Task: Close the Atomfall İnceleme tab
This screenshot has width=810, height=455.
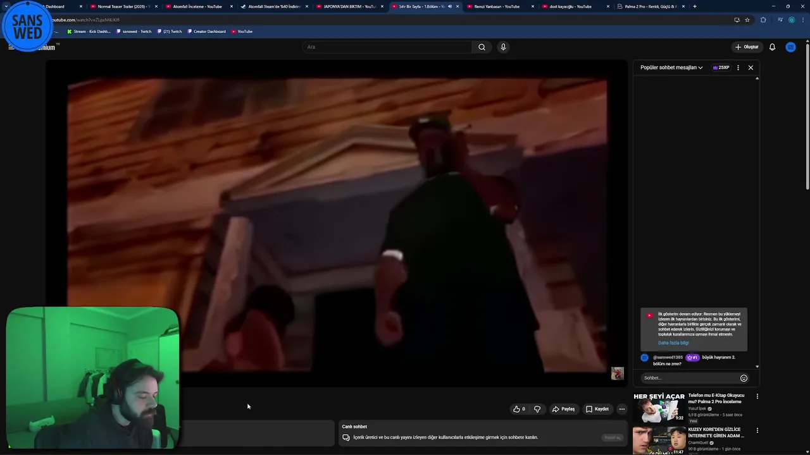Action: click(x=232, y=6)
